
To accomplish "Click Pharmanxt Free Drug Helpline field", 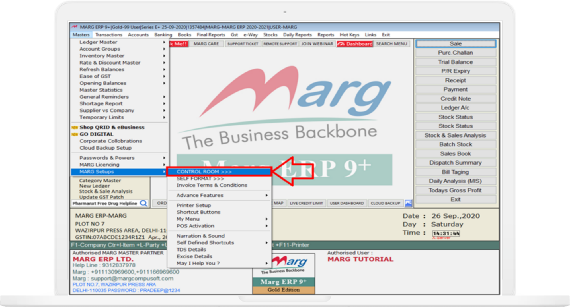I will click(x=105, y=203).
